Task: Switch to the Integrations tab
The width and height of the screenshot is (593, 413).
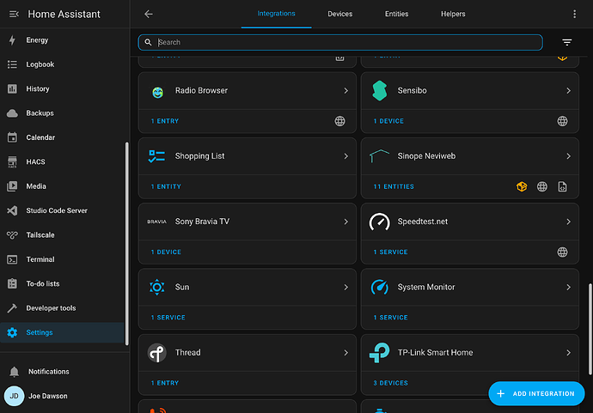Action: (276, 14)
